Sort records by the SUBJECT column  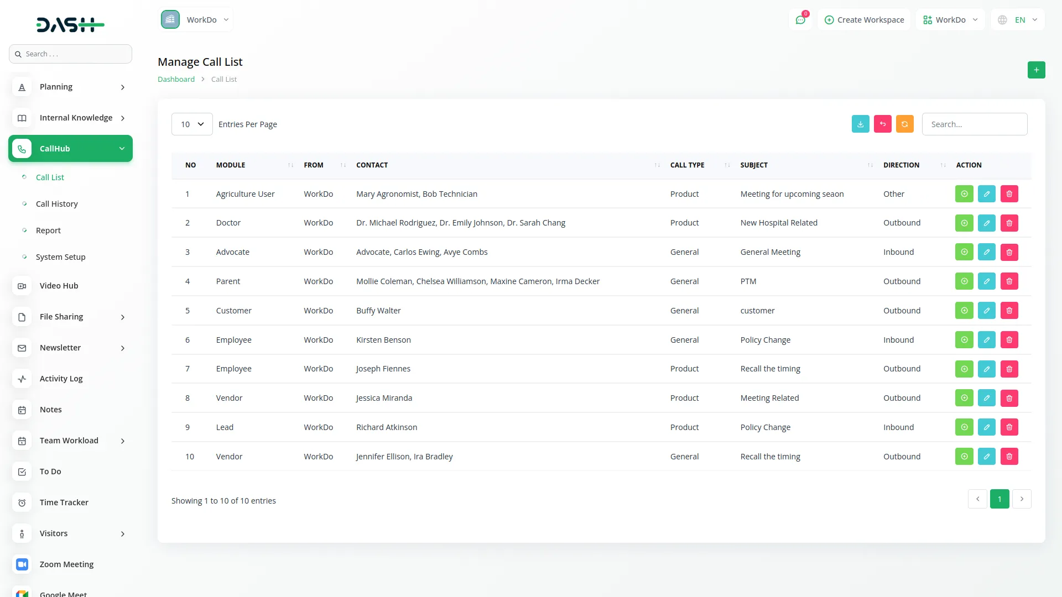(x=871, y=165)
